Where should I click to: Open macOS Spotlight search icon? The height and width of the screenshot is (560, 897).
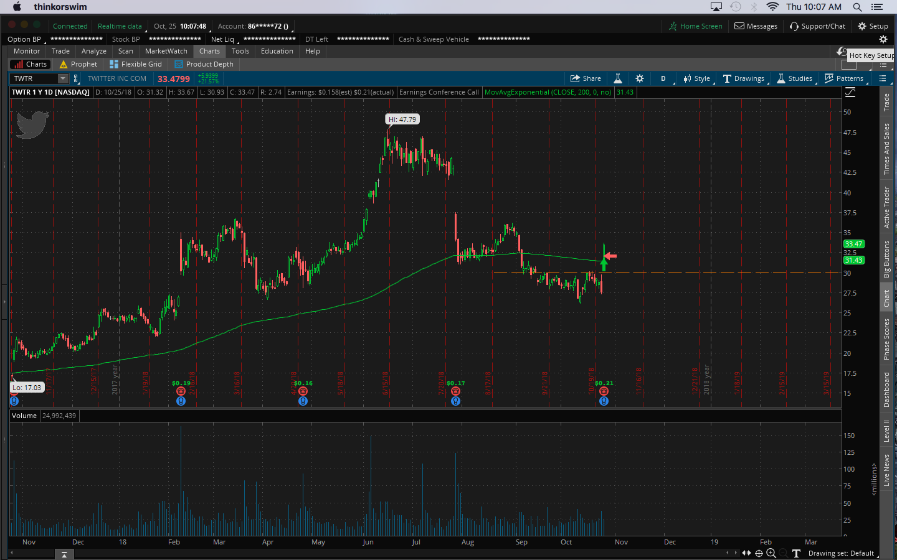[x=858, y=7]
